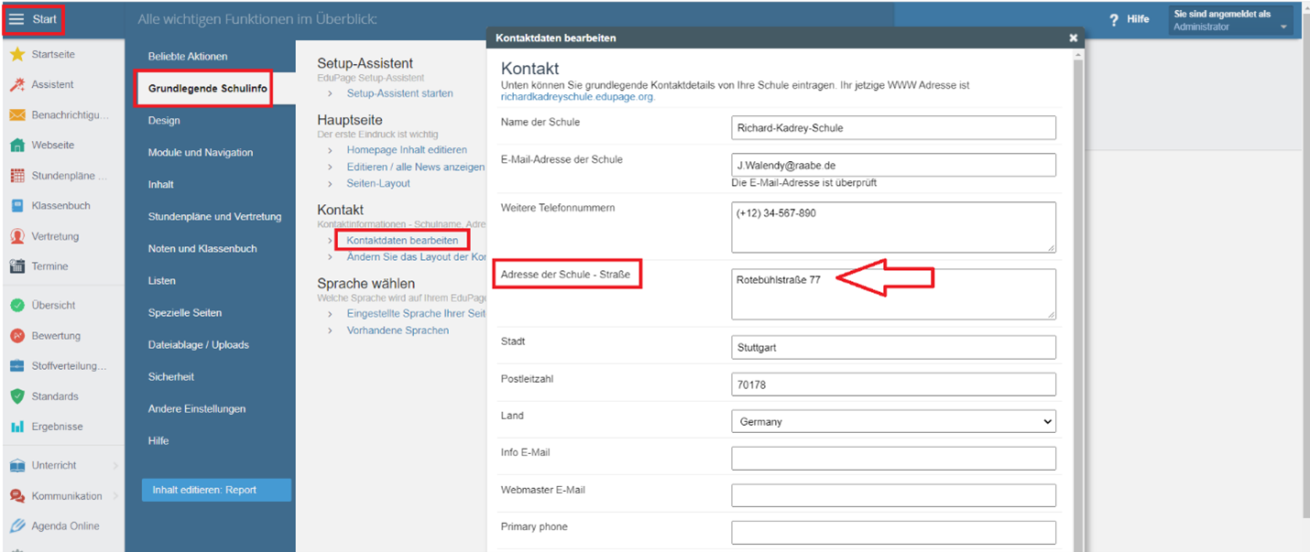
Task: Click the Hilfe question mark icon
Action: (1114, 19)
